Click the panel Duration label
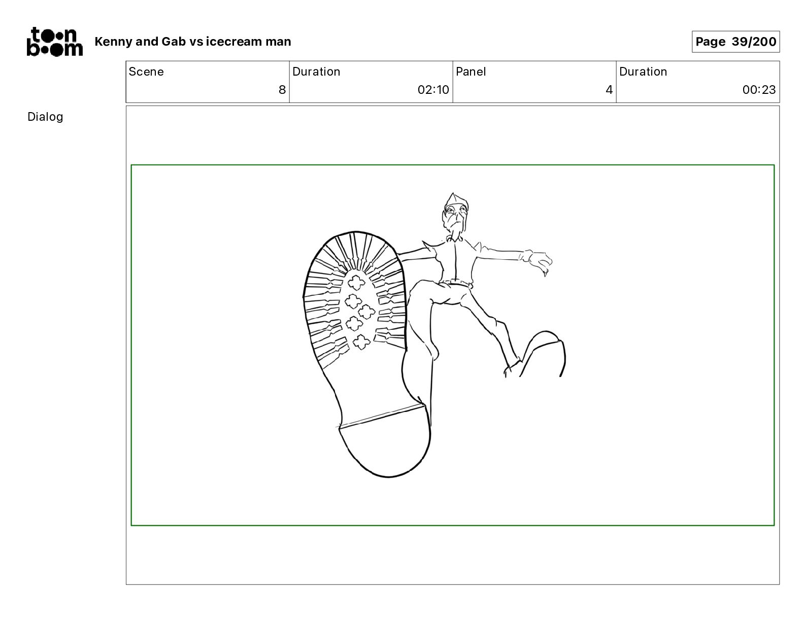804x621 pixels. pos(643,72)
